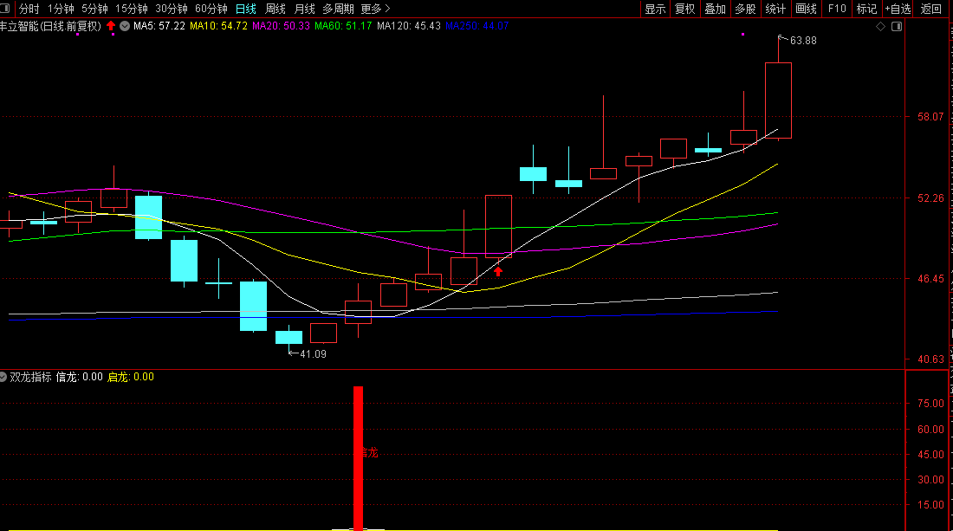
Task: Click the 15.00 indicator axis label
Action: [x=930, y=505]
